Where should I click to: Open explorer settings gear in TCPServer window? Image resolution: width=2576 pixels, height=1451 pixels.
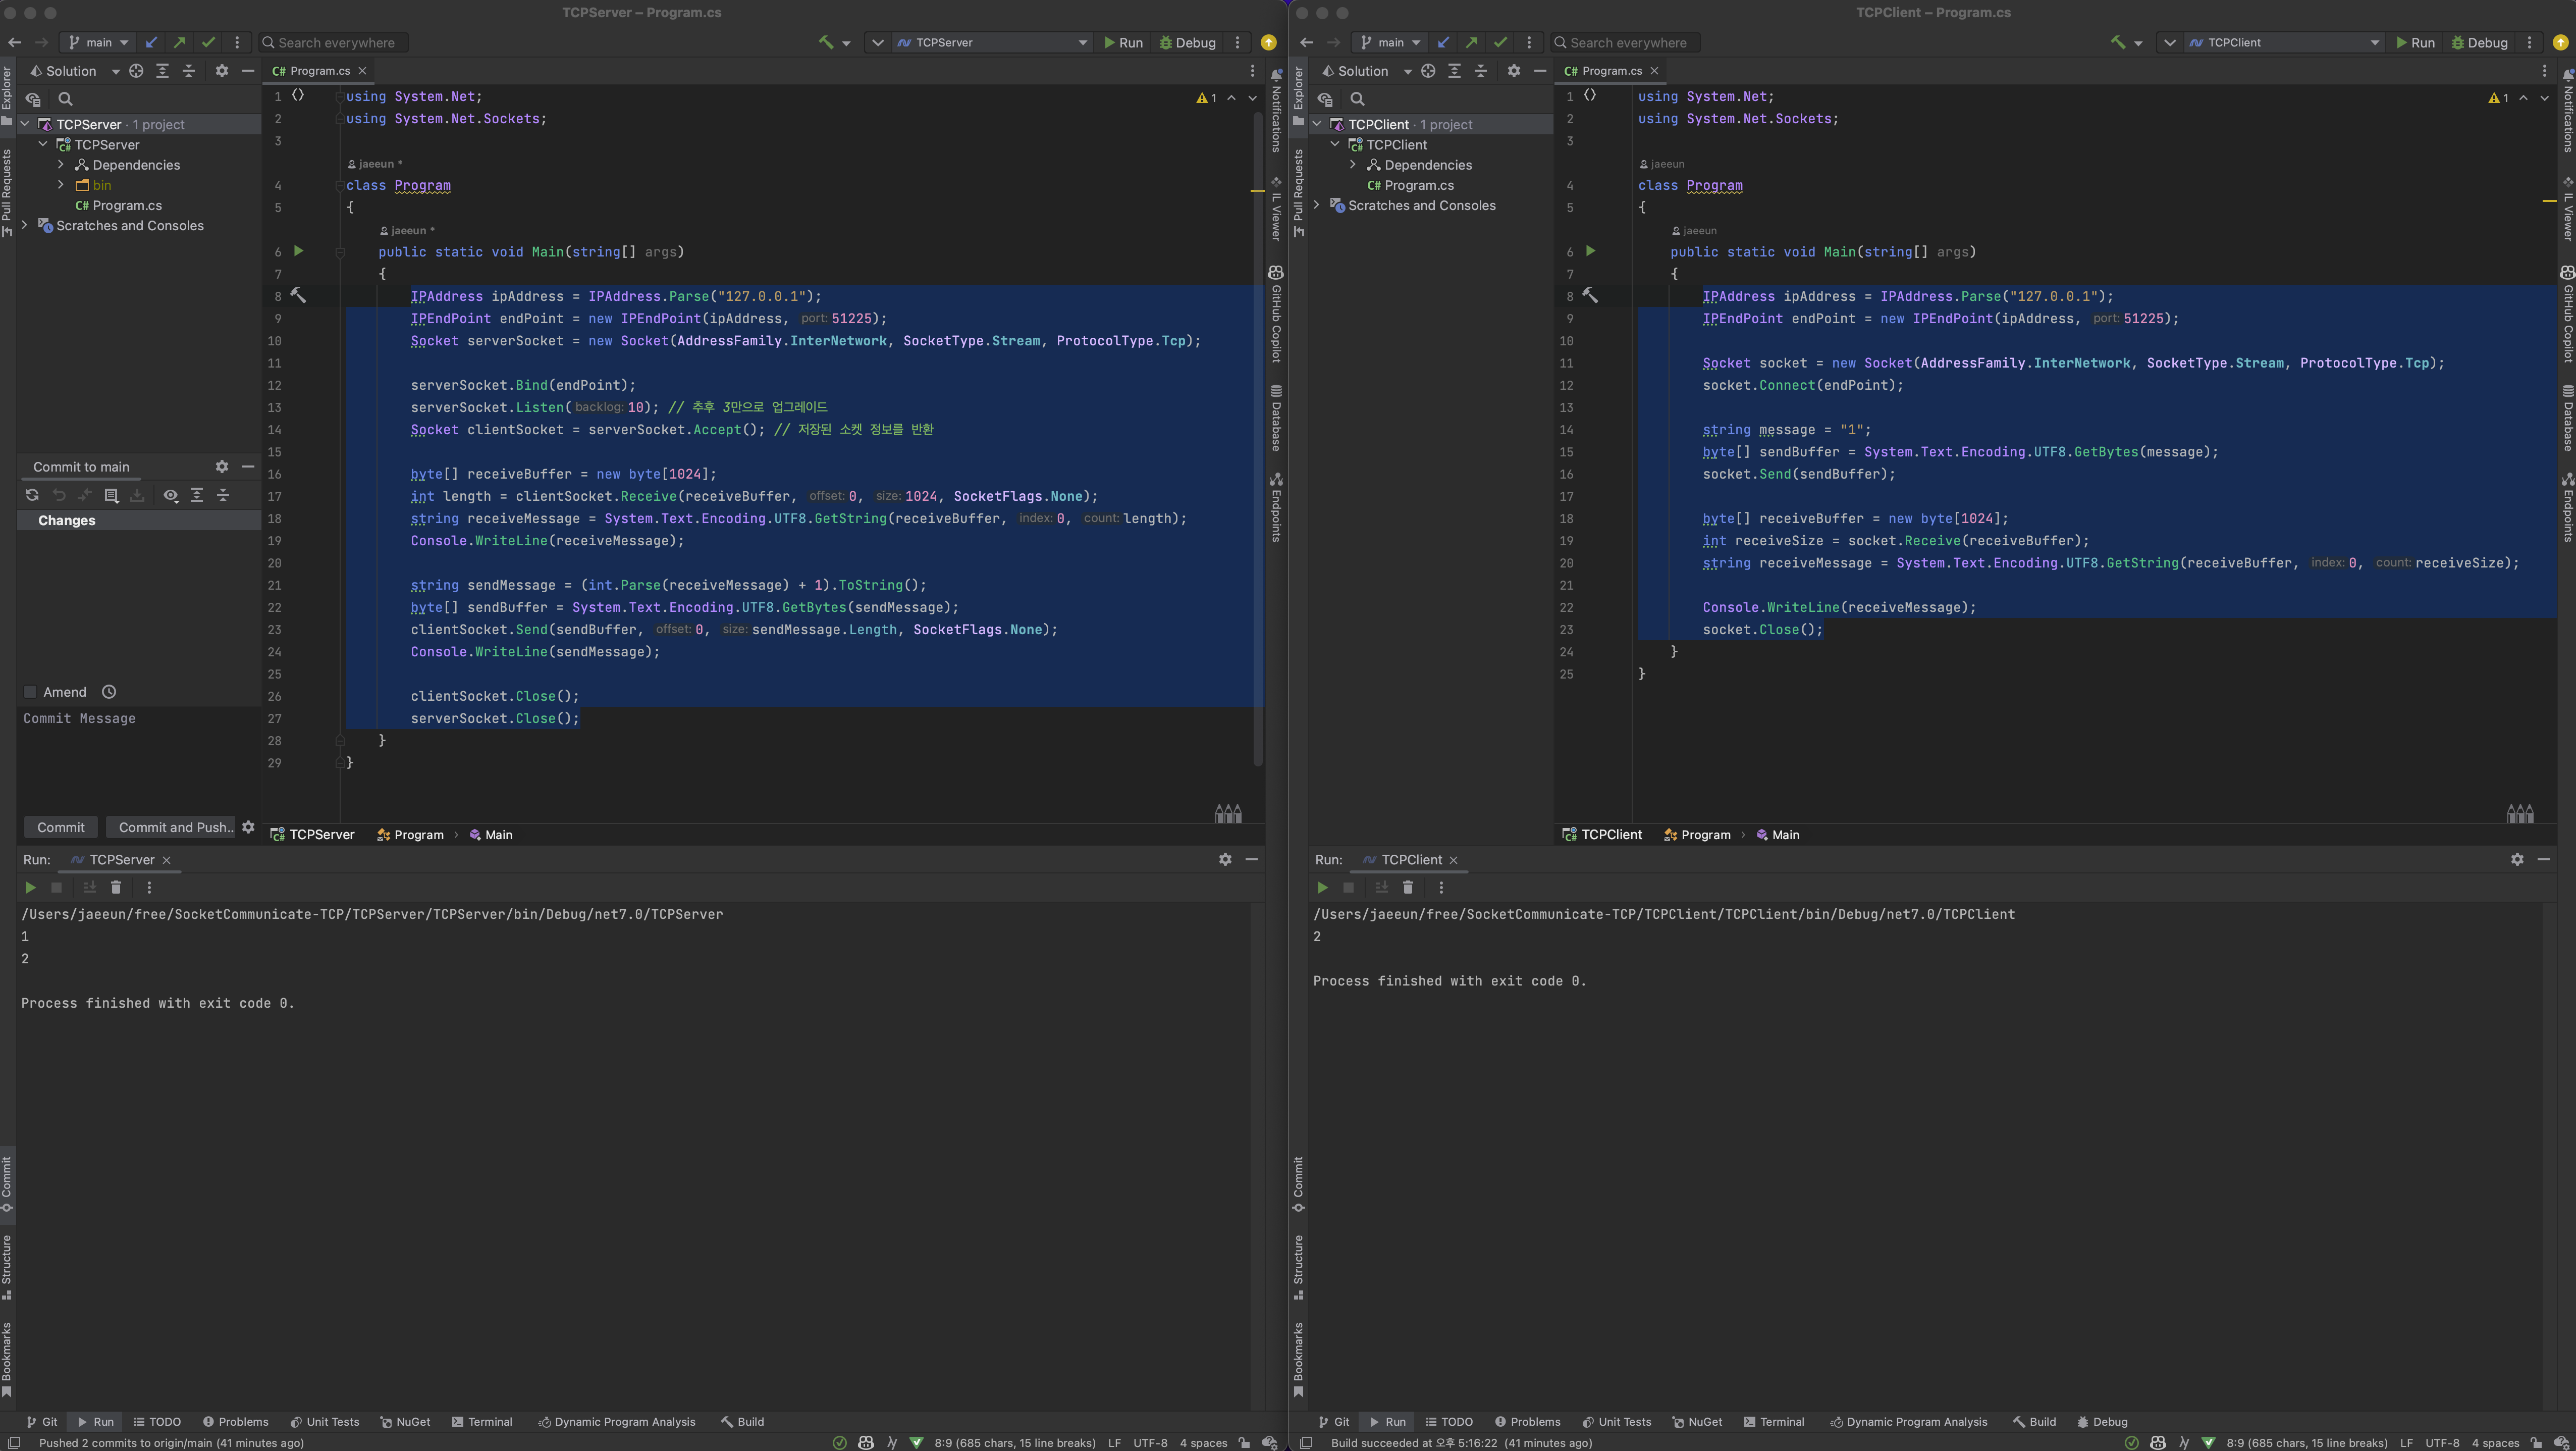222,71
